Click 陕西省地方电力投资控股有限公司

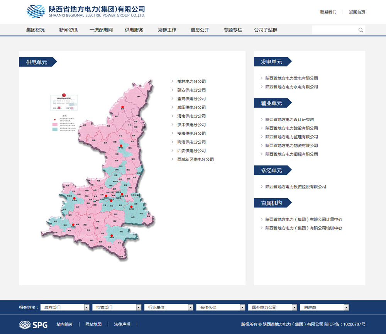click(x=295, y=187)
